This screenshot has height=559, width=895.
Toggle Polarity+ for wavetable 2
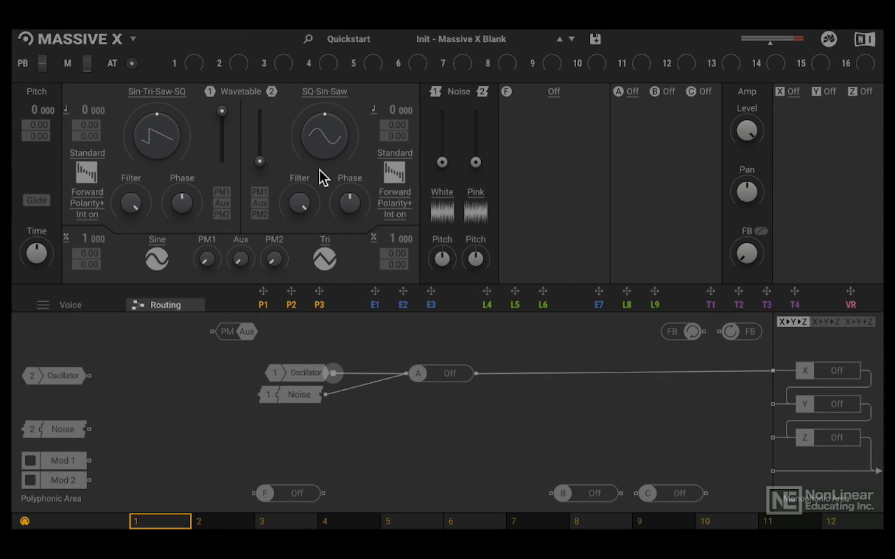(x=394, y=203)
